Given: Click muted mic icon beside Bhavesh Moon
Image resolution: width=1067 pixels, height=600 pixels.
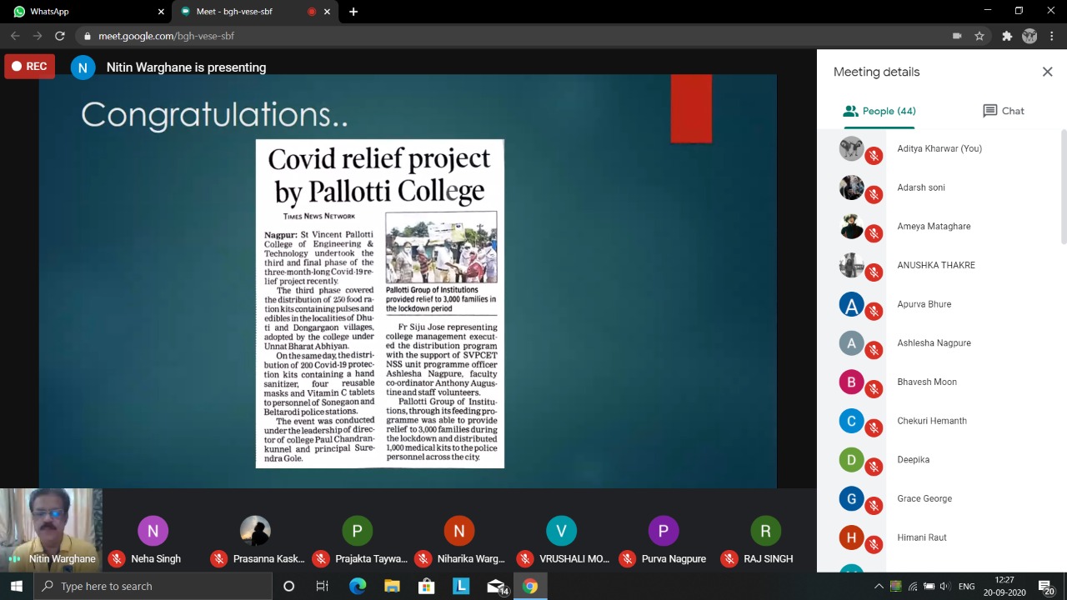Looking at the screenshot, I should click(874, 388).
